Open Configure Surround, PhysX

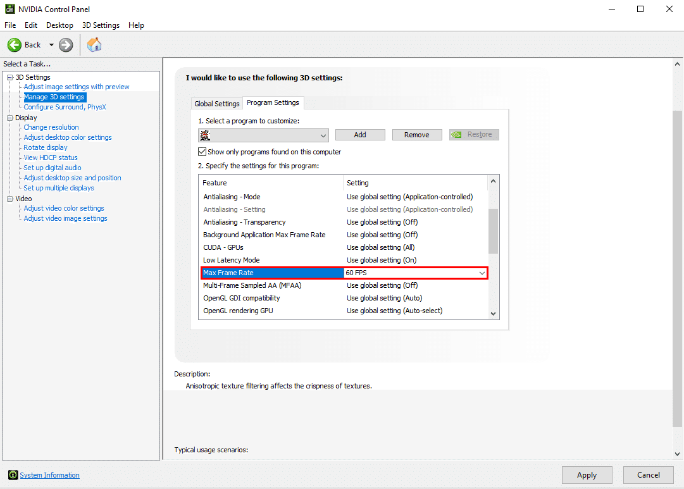[65, 107]
